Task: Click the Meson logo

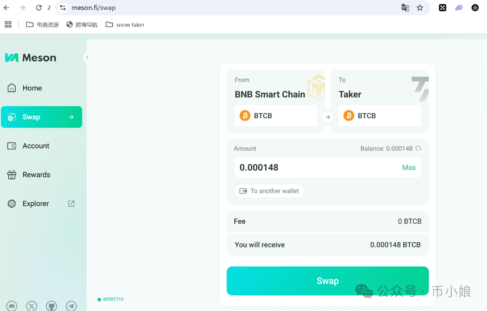Action: [x=30, y=58]
